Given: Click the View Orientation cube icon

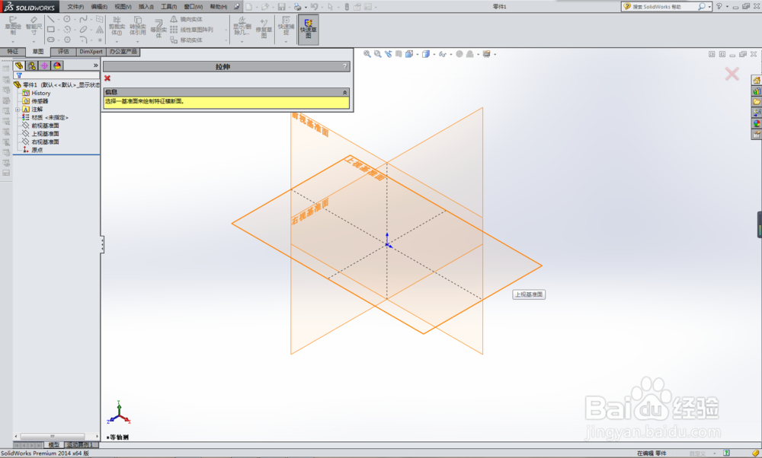Looking at the screenshot, I should click(409, 54).
